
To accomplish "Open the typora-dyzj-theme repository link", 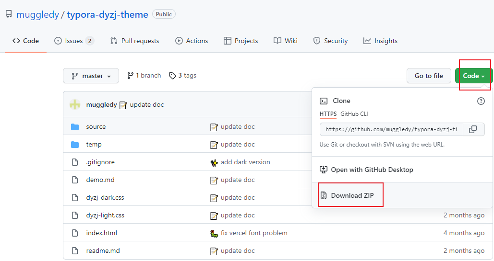I will point(108,14).
